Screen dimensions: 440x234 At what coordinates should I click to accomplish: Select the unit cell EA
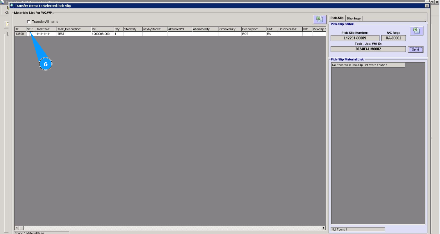point(272,34)
